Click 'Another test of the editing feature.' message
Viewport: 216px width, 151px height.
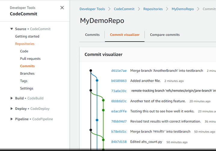[158, 101]
